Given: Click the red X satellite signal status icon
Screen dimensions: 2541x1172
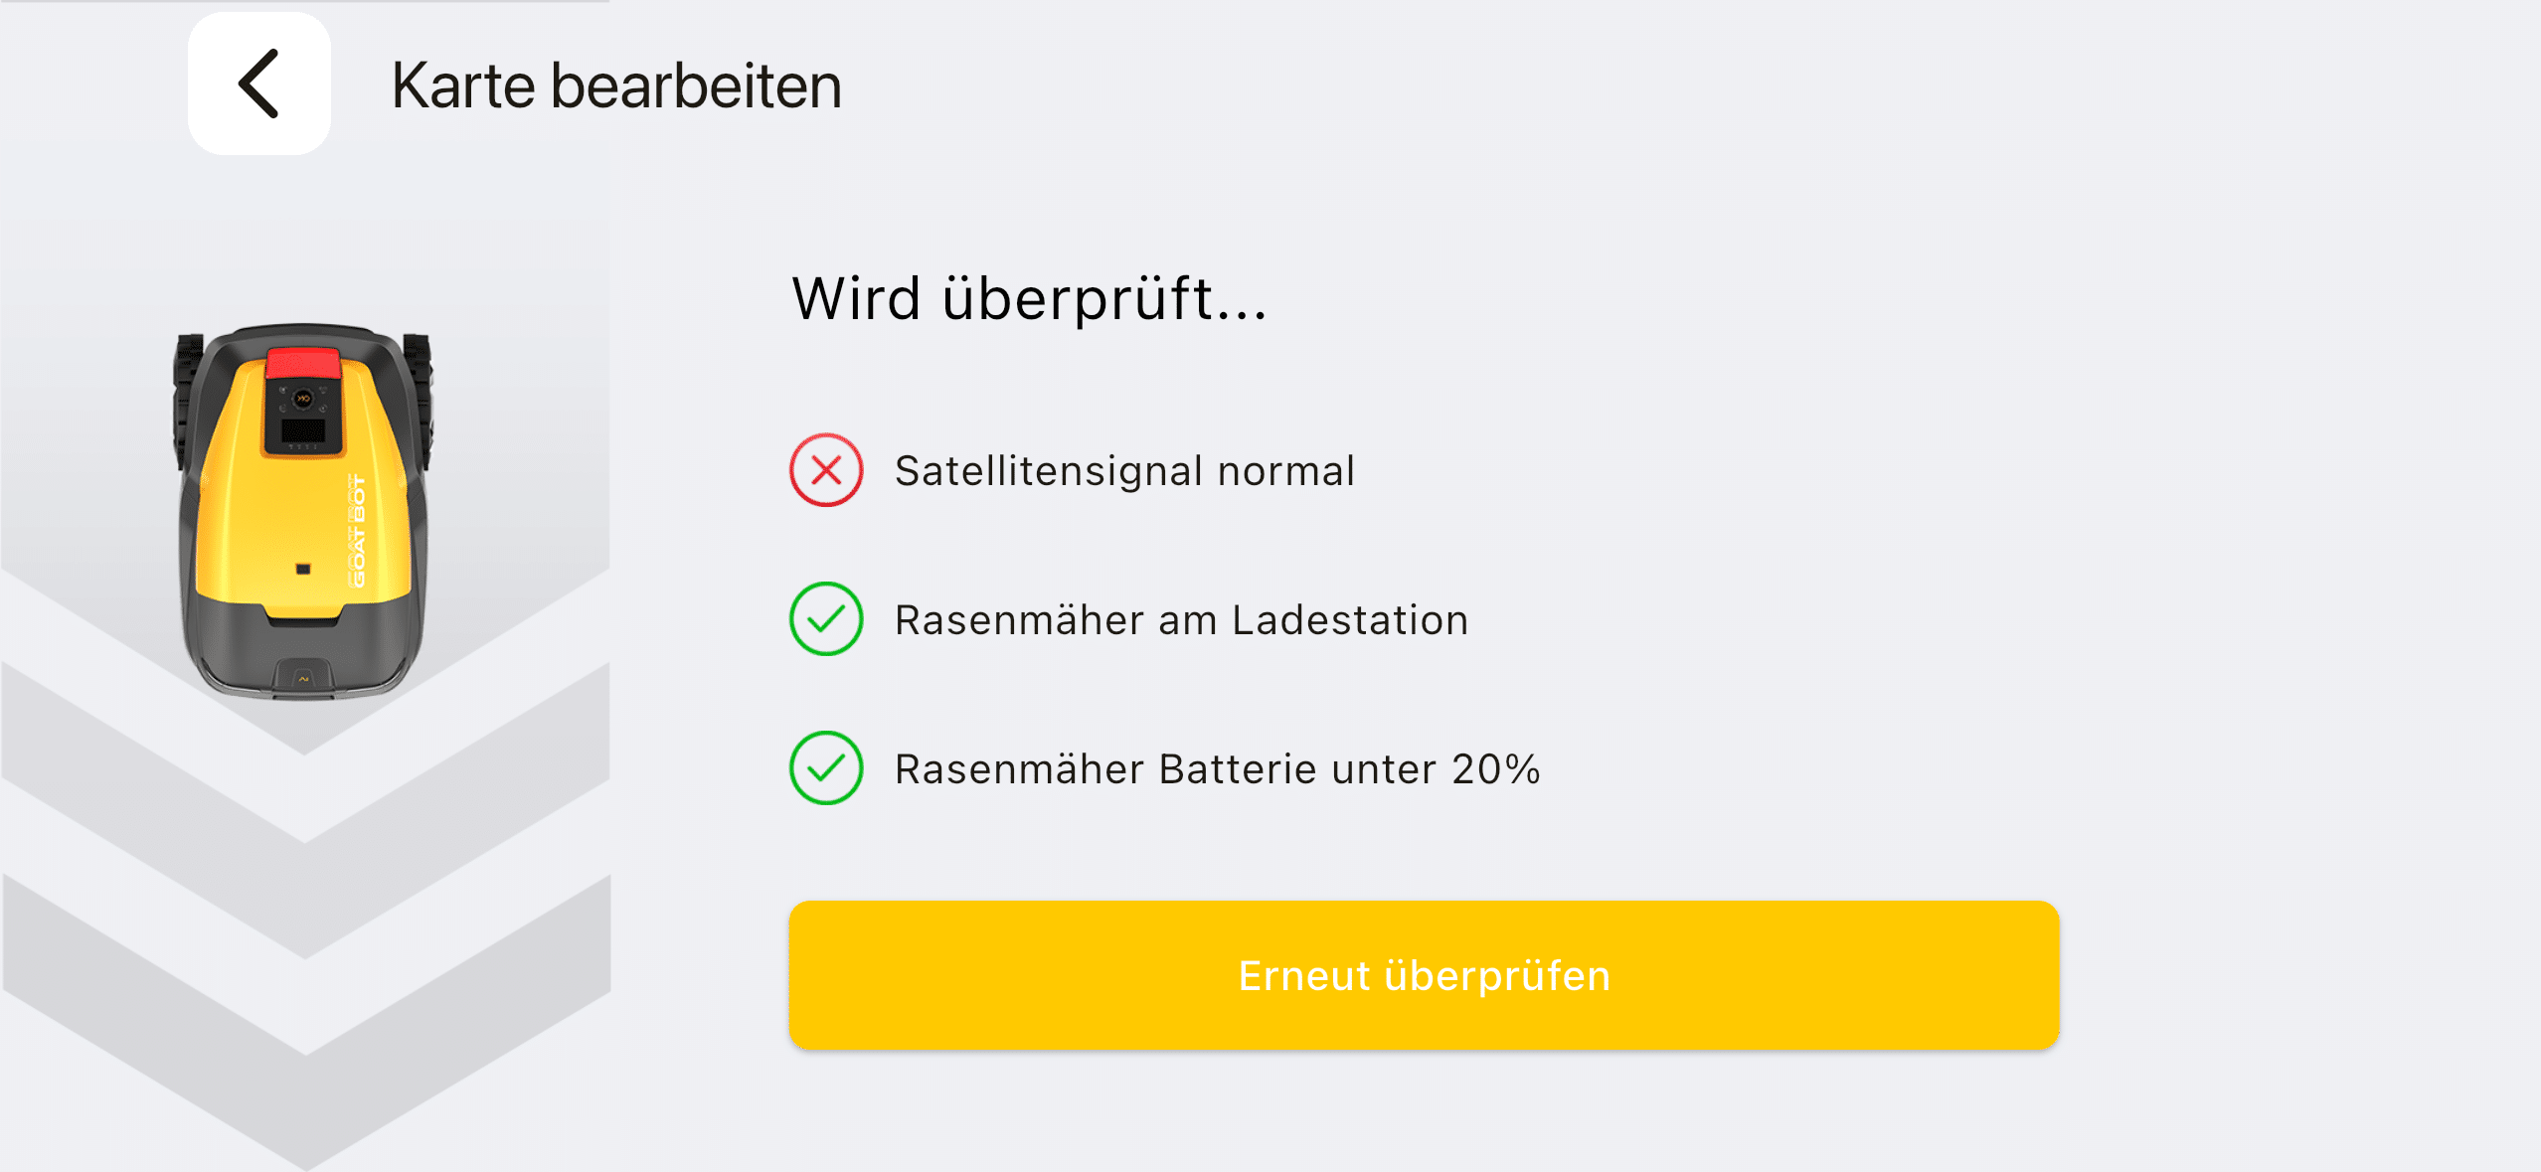Looking at the screenshot, I should [826, 470].
